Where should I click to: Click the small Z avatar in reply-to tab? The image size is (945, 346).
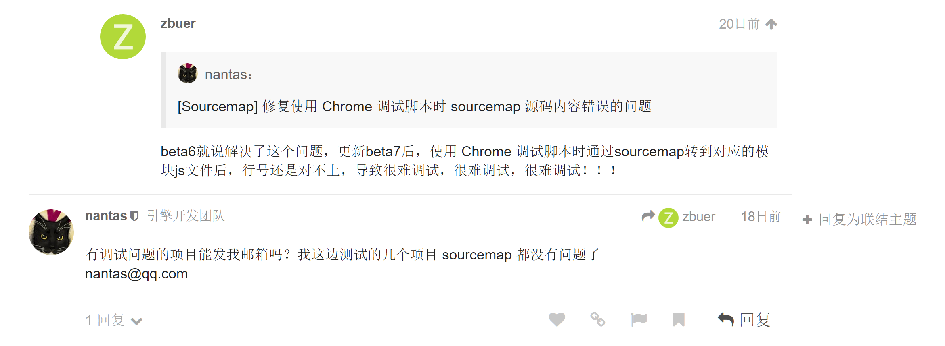[x=668, y=218]
